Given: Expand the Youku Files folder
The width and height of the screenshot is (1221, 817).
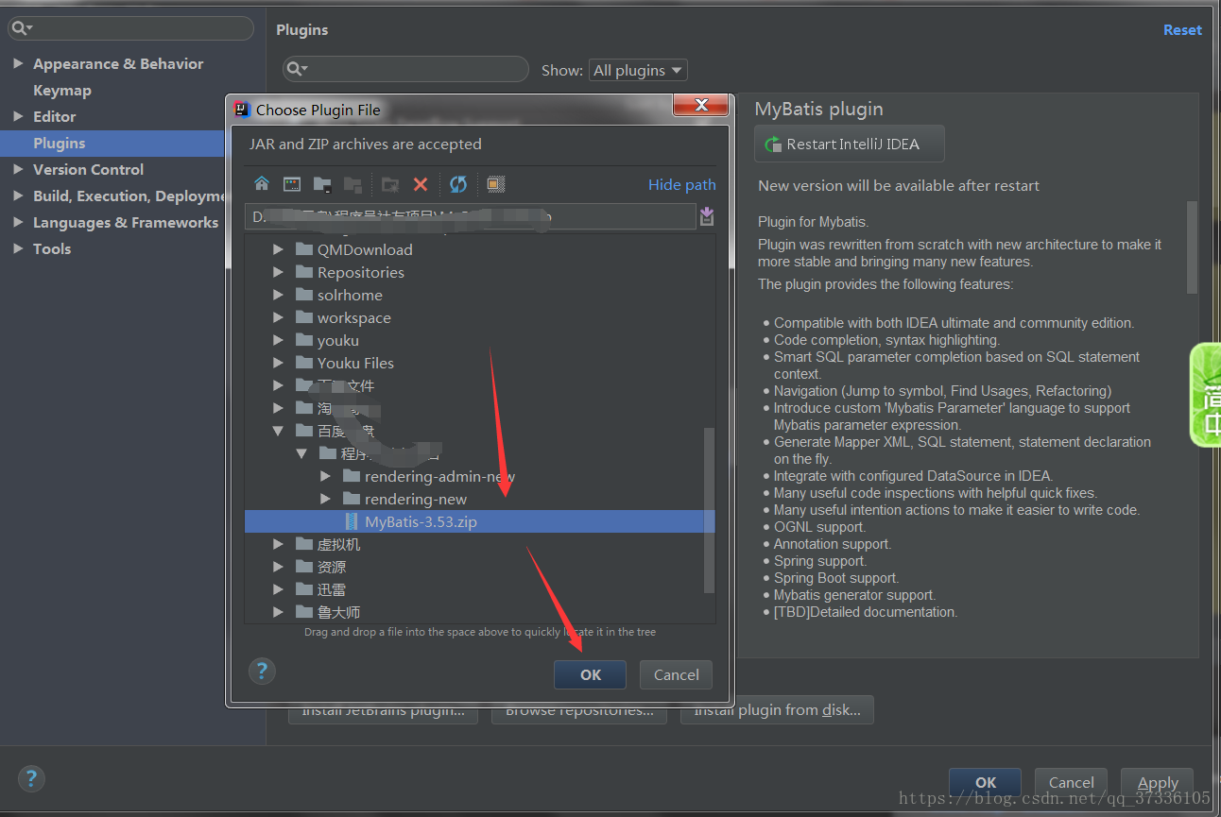Looking at the screenshot, I should (278, 363).
